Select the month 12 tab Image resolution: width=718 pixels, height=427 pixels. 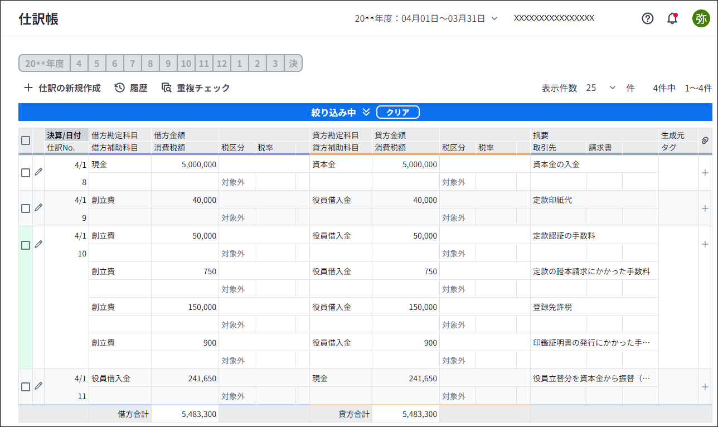tap(221, 64)
